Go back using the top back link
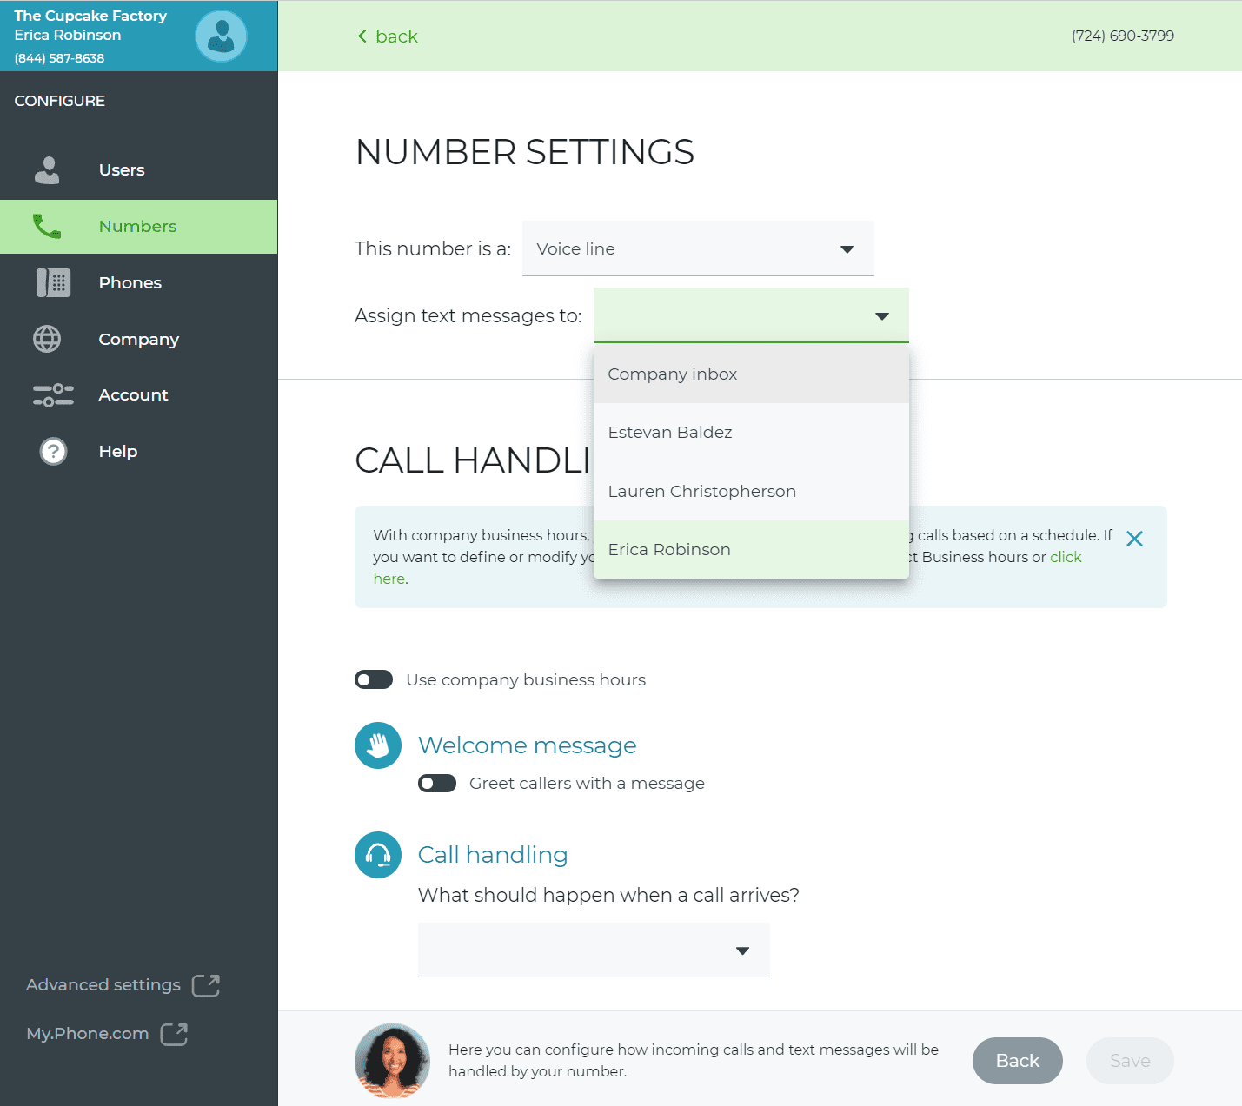This screenshot has height=1106, width=1242. (388, 36)
